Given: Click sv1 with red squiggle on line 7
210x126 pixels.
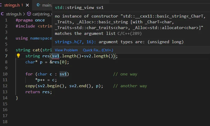Looking at the screenshot, I should (x=56, y=56).
